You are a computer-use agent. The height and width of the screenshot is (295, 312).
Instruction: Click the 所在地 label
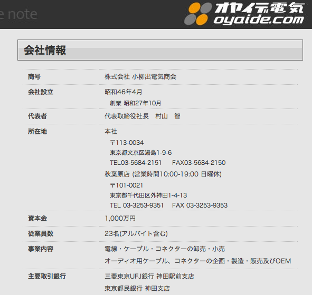(37, 131)
